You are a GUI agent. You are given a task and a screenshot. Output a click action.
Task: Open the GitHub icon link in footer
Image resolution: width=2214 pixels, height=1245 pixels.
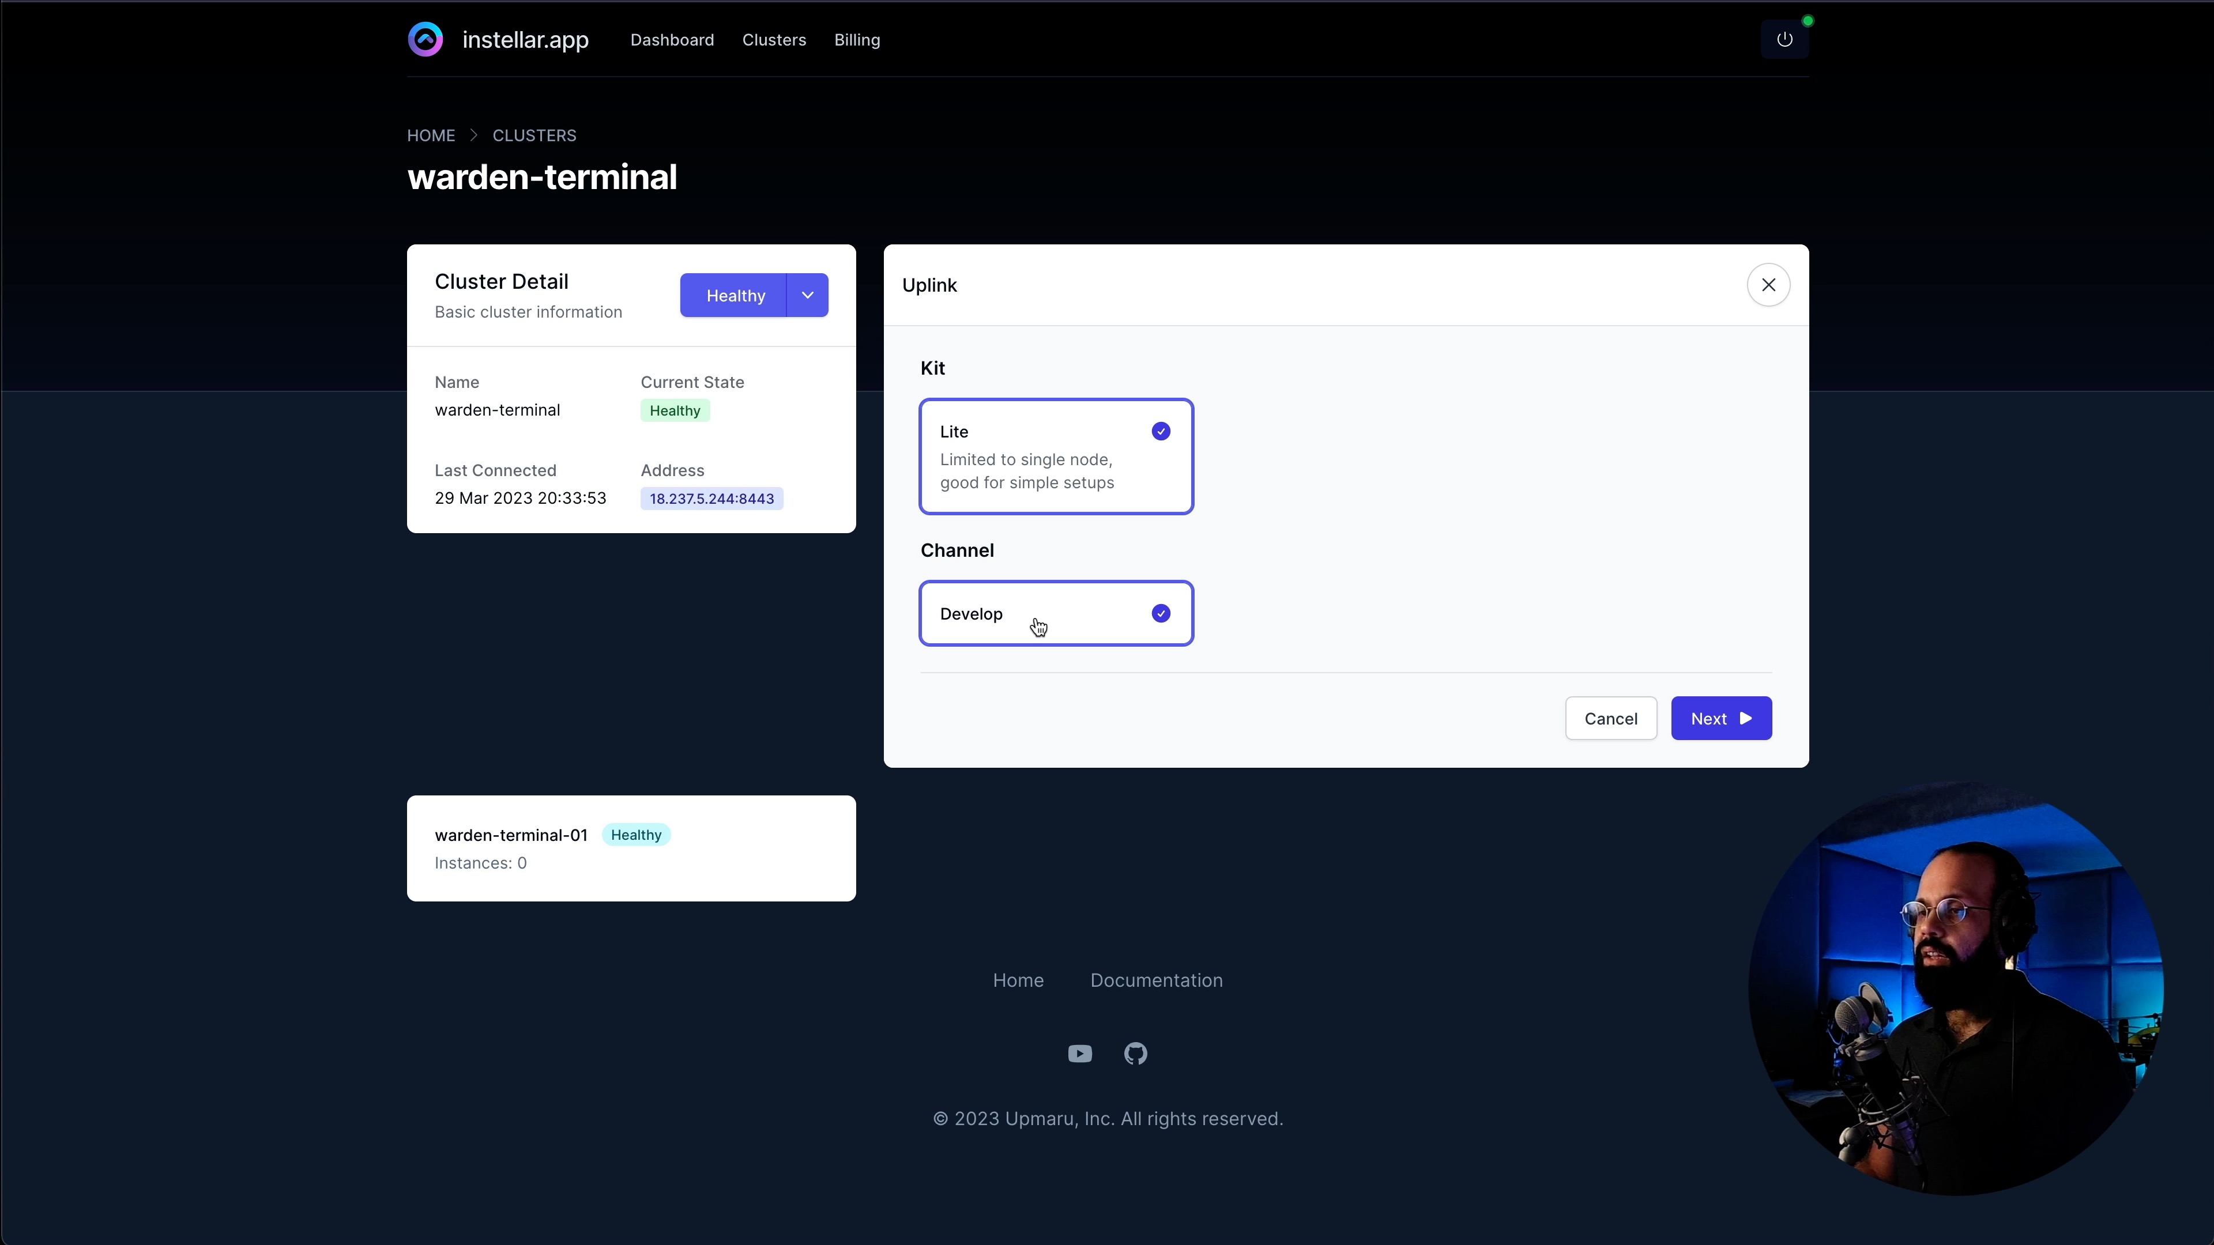click(1135, 1054)
